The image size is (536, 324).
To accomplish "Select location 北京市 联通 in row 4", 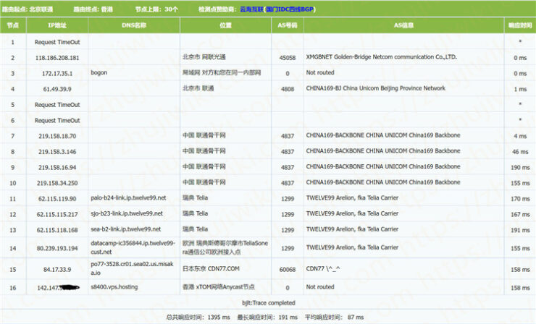I will coord(198,88).
